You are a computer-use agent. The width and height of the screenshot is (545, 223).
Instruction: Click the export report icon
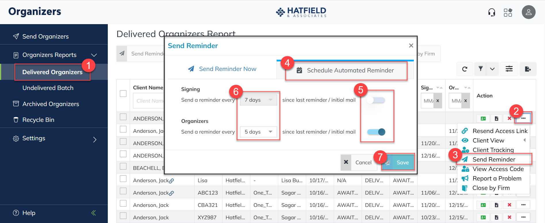click(x=528, y=69)
